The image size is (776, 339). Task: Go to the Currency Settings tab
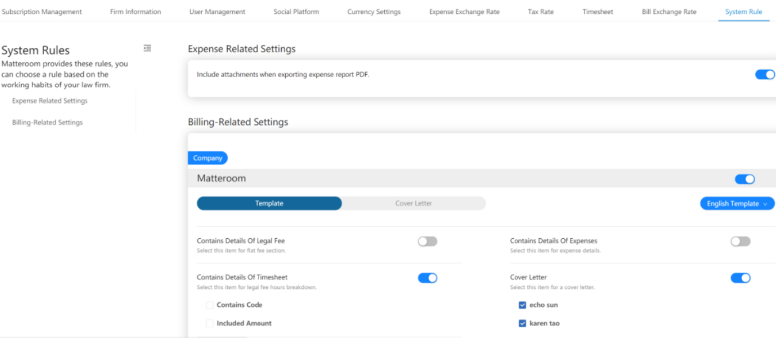coord(373,12)
